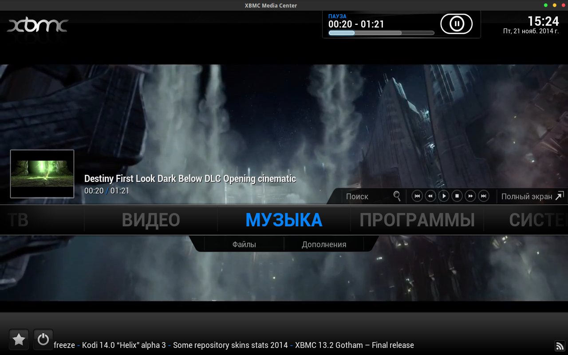568x355 pixels.
Task: Click the green window button in title bar
Action: pyautogui.click(x=546, y=5)
